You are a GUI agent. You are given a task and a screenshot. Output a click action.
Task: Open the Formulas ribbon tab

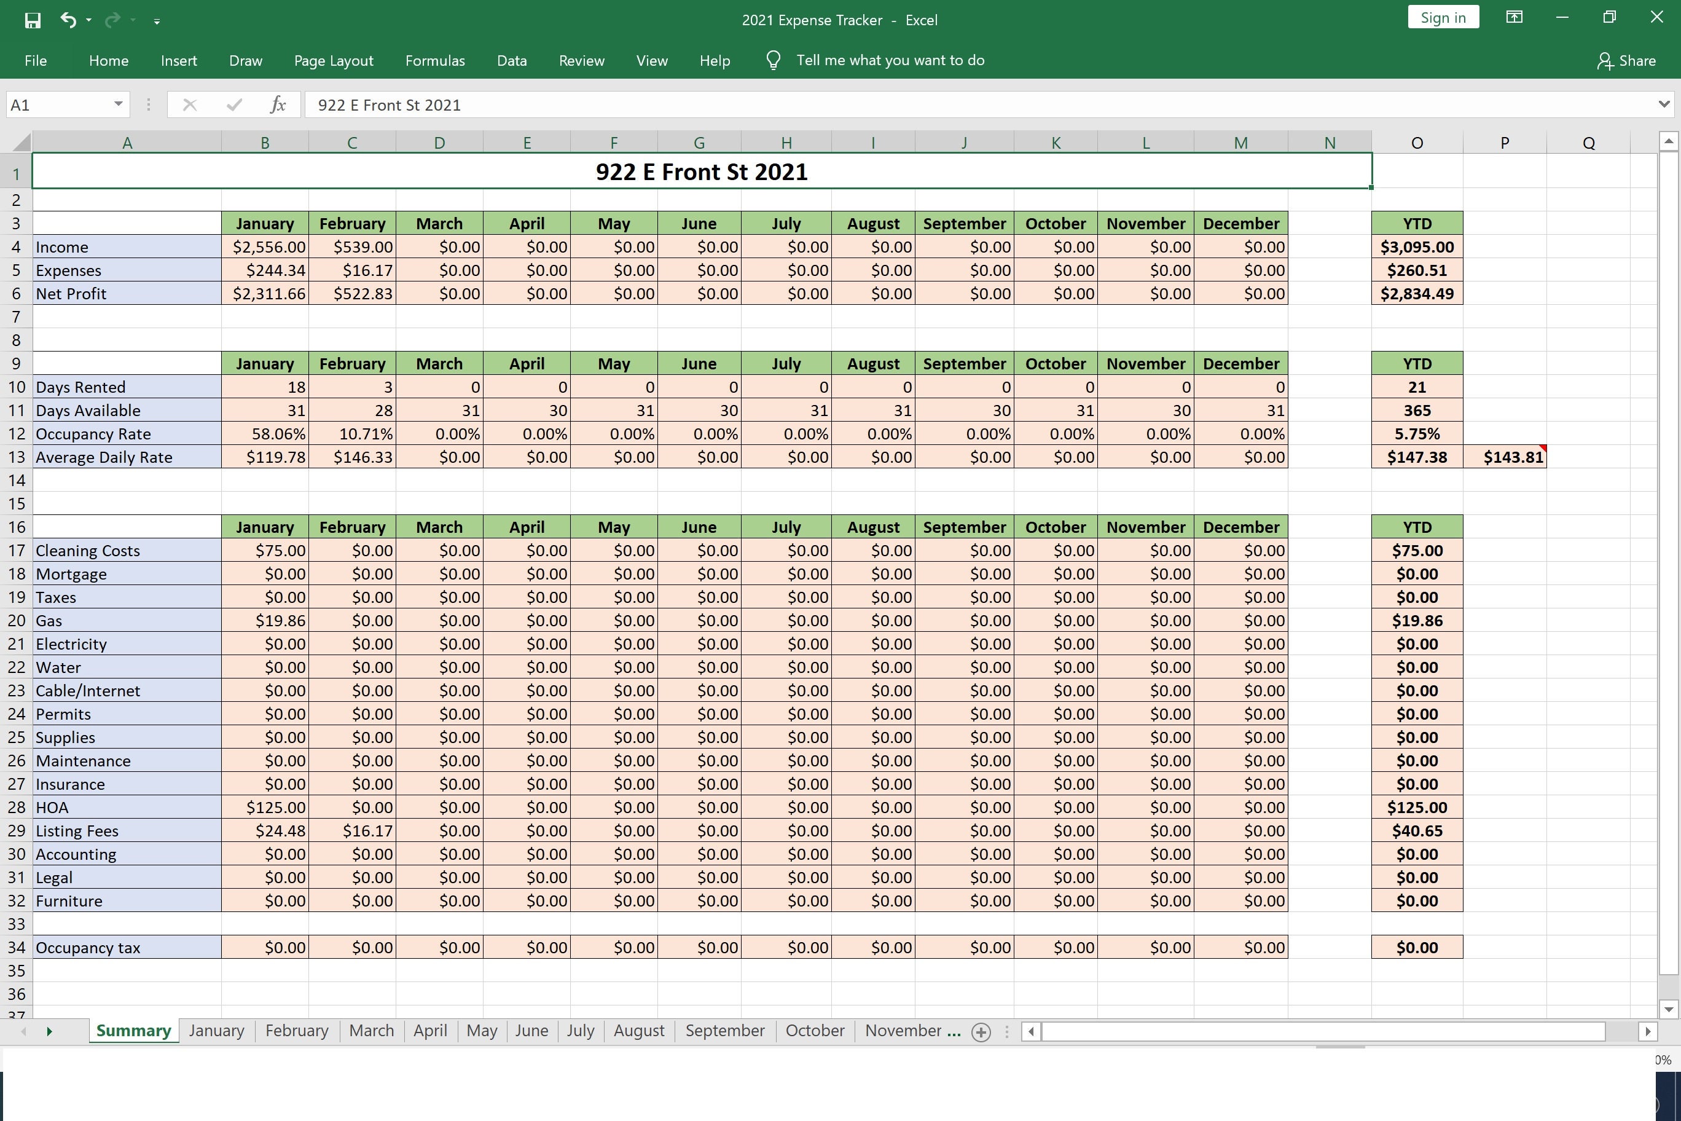coord(434,61)
